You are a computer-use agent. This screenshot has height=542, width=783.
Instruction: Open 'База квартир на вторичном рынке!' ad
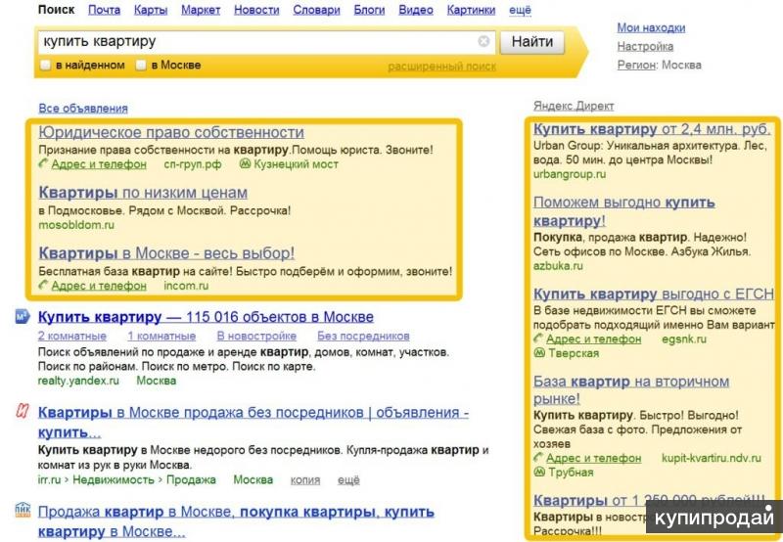click(x=631, y=390)
